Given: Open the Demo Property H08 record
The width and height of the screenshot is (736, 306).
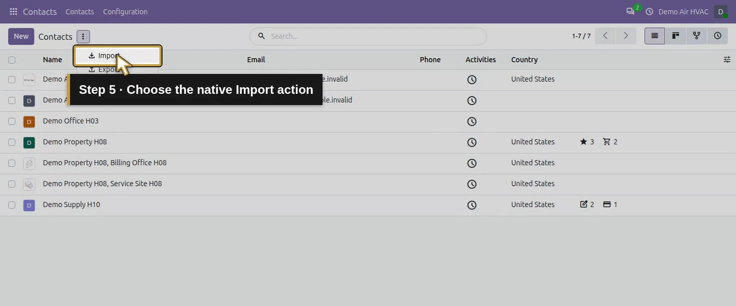Looking at the screenshot, I should (x=75, y=142).
